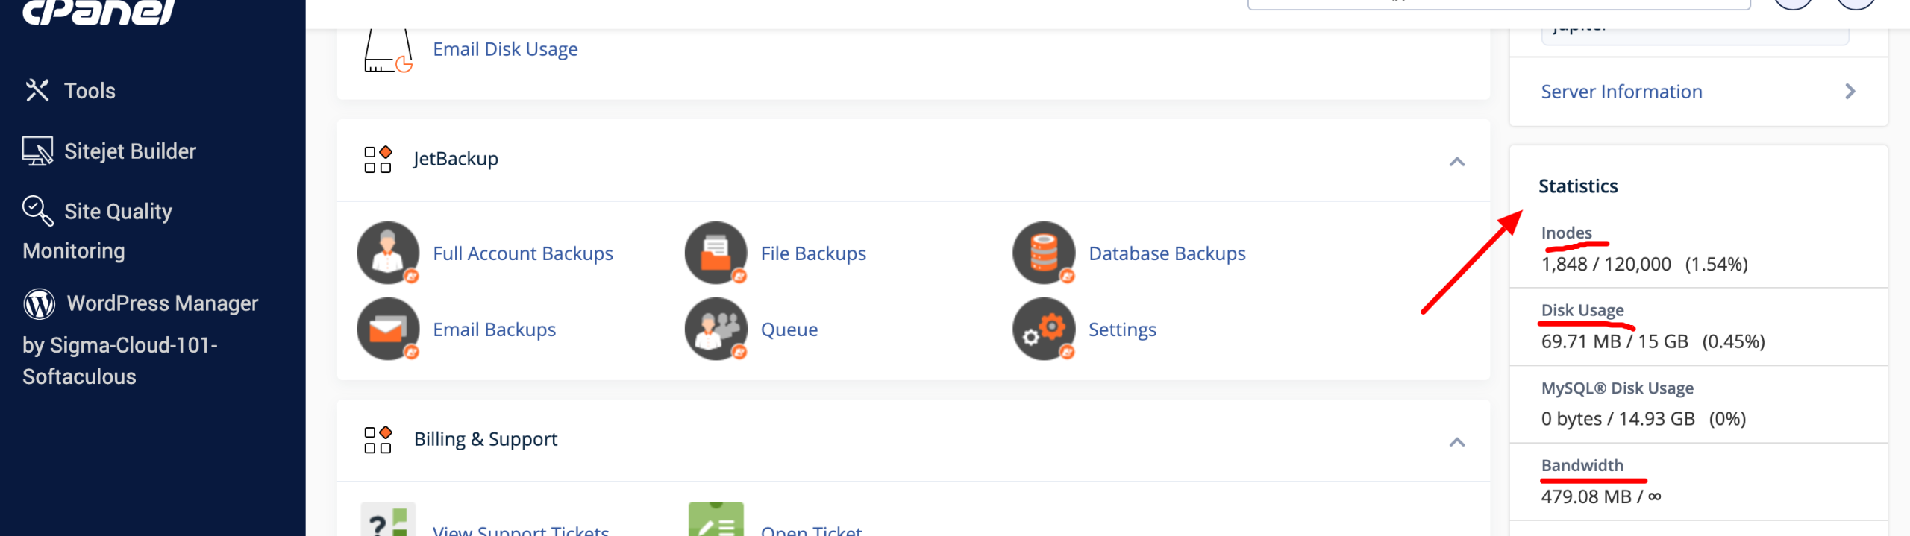Expand Server Information chevron arrow
This screenshot has height=536, width=1910.
click(x=1850, y=92)
